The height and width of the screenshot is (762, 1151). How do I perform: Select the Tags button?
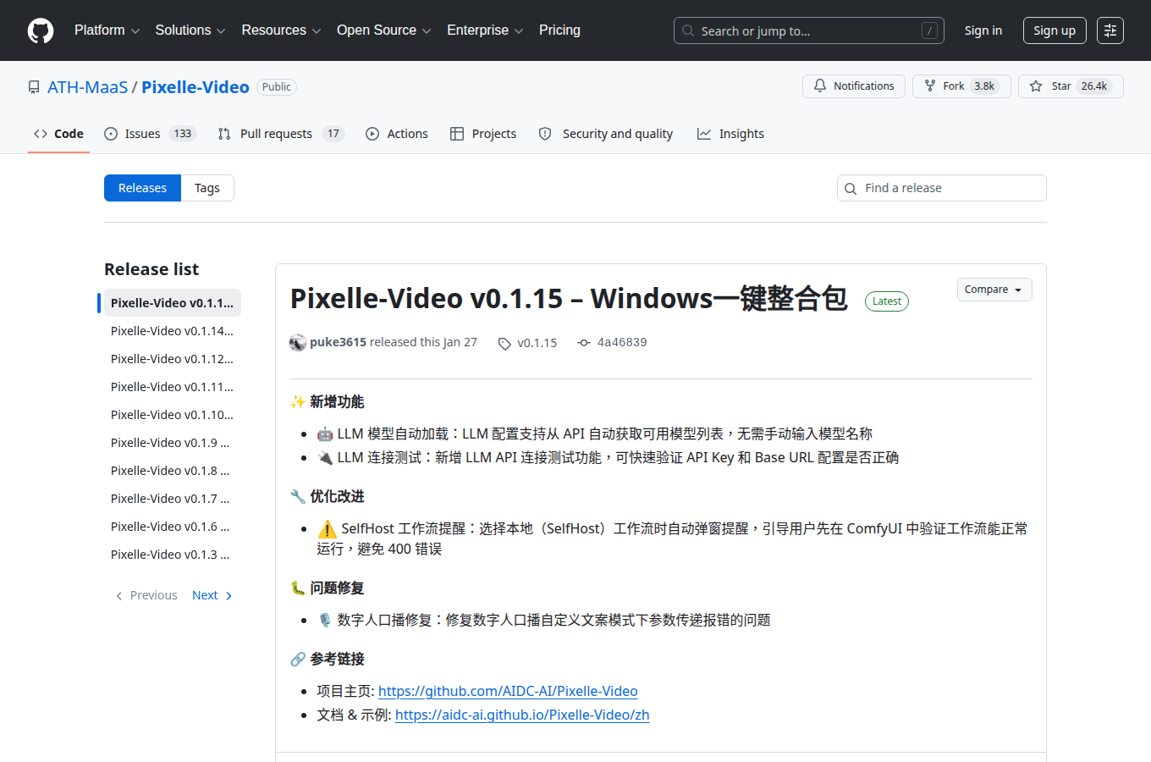click(x=207, y=188)
